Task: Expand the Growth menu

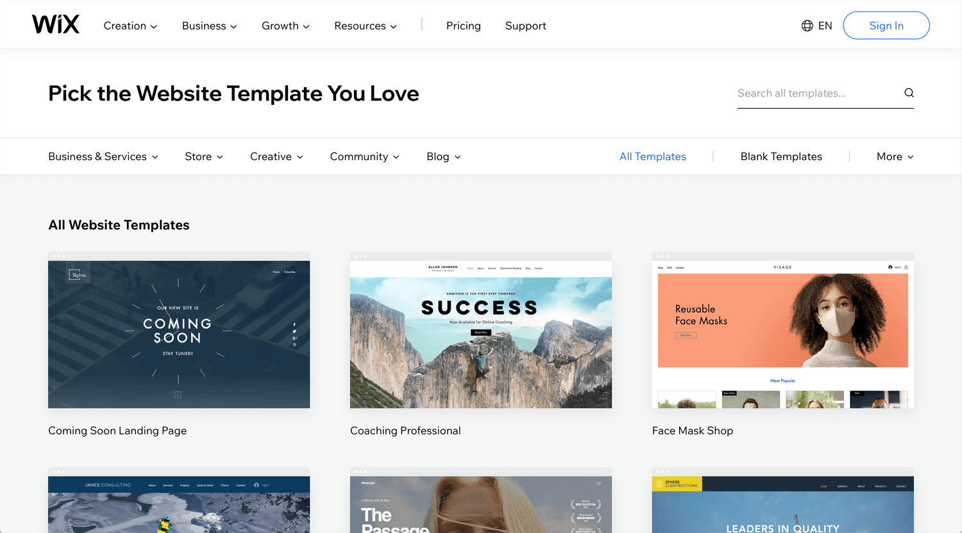Action: (x=285, y=26)
